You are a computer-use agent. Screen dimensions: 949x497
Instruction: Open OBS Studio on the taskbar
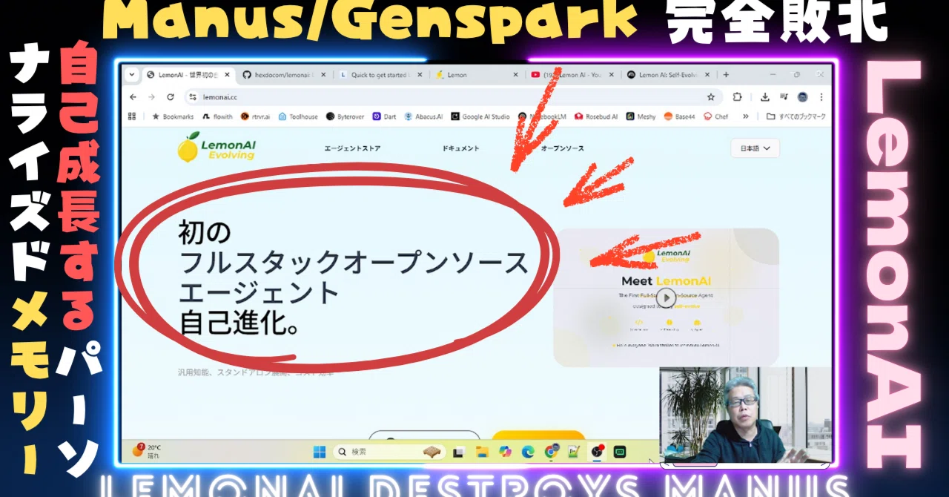597,451
